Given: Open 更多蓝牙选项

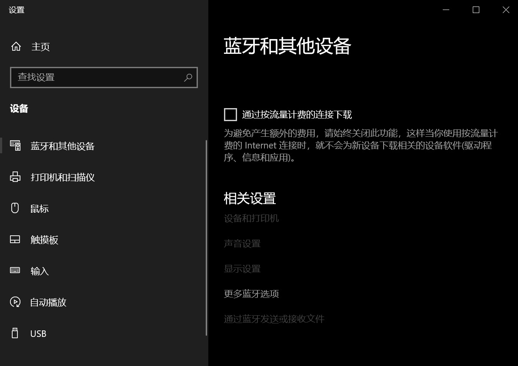Looking at the screenshot, I should tap(251, 294).
